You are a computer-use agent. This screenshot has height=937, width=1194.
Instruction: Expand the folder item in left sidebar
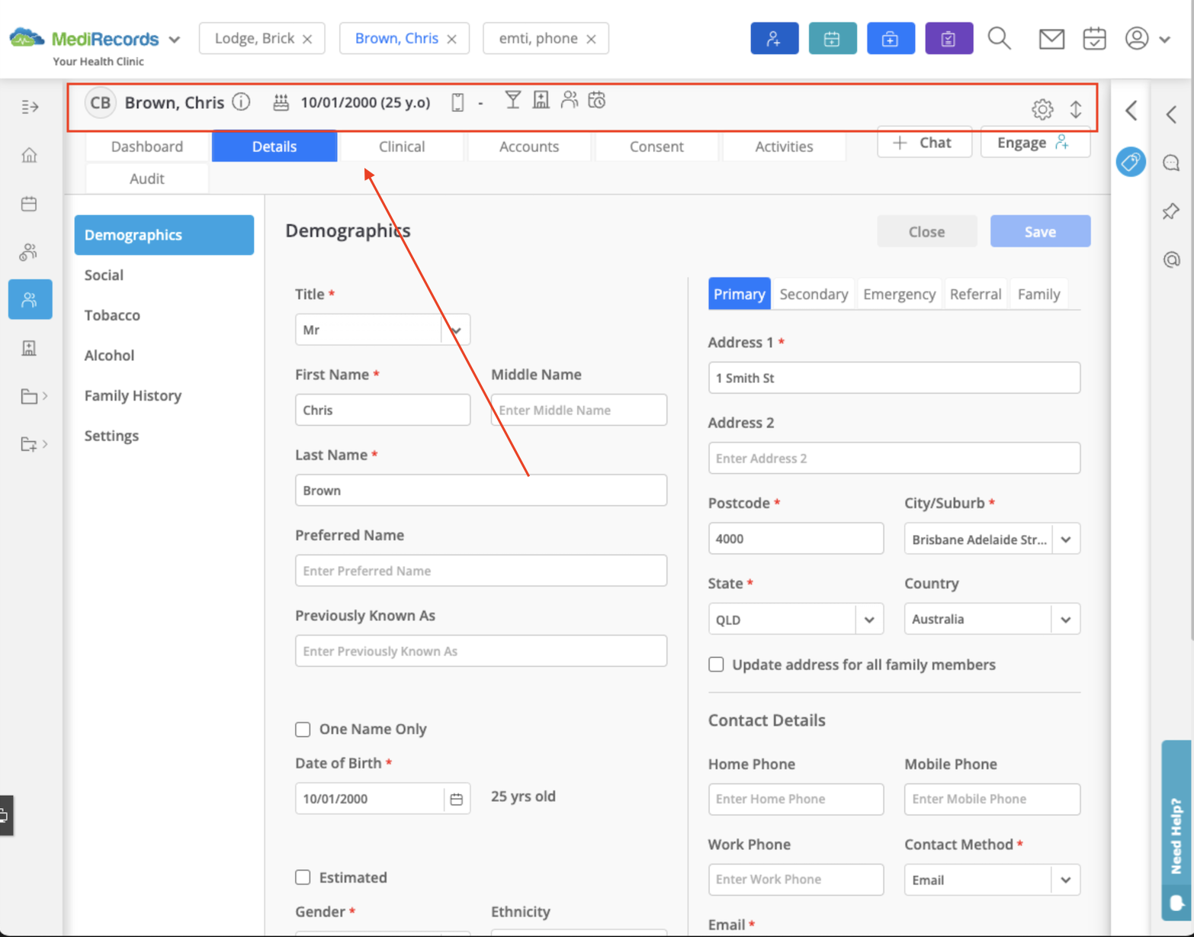(x=34, y=396)
